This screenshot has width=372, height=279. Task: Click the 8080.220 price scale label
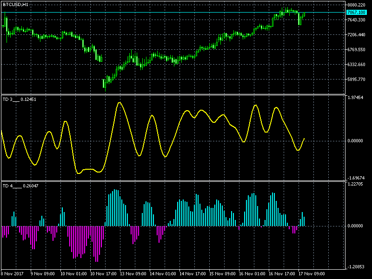[356, 5]
